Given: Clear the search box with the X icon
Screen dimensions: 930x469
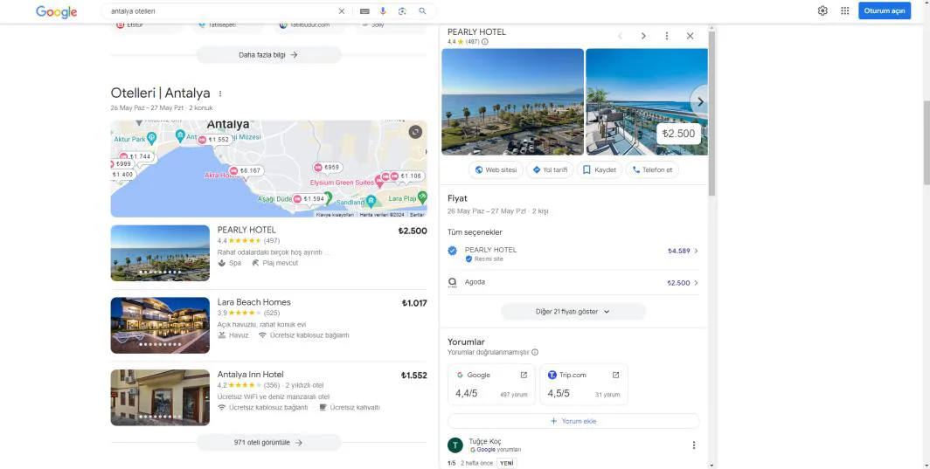Looking at the screenshot, I should [342, 11].
